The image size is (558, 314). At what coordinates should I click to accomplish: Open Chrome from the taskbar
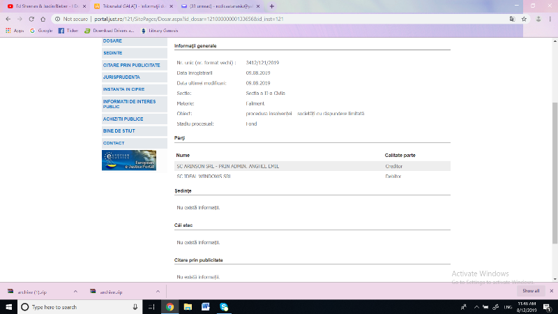tap(169, 307)
